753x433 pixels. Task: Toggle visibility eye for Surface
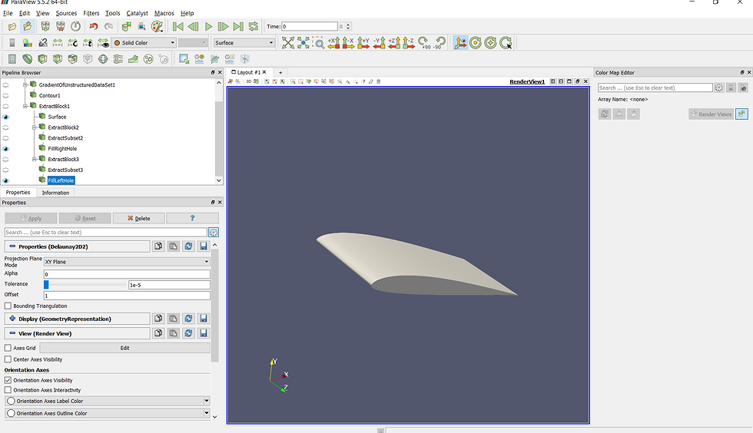(x=6, y=117)
